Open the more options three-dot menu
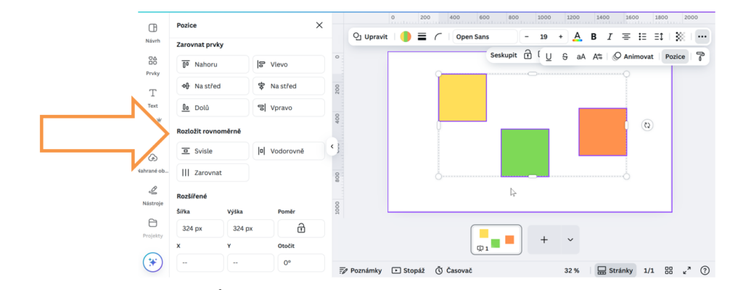The width and height of the screenshot is (743, 290). (x=701, y=36)
